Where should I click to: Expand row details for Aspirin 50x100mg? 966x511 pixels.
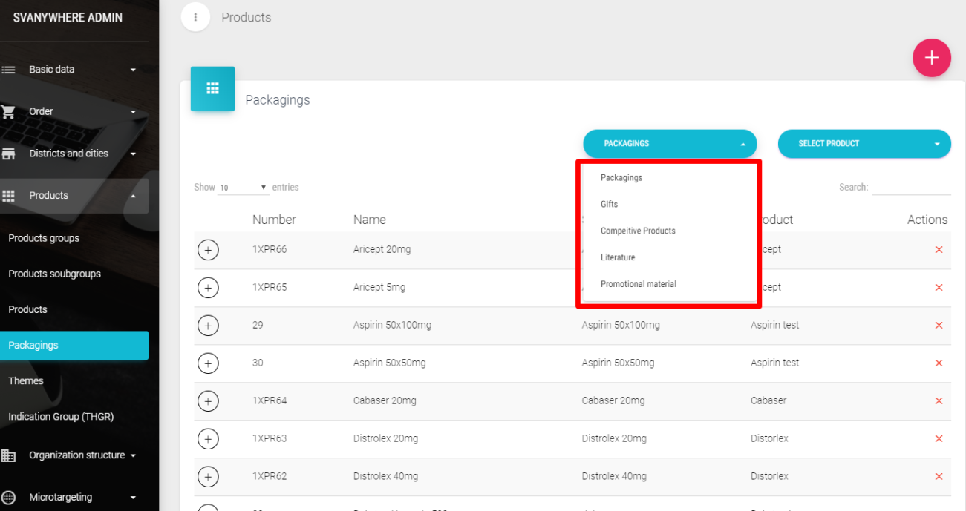click(208, 326)
